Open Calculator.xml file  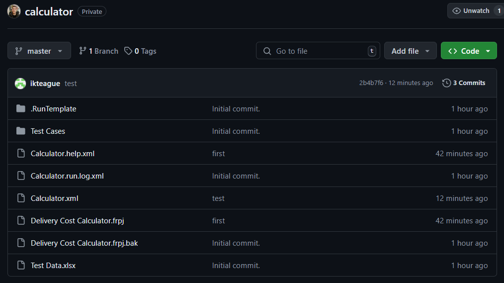[x=54, y=198]
